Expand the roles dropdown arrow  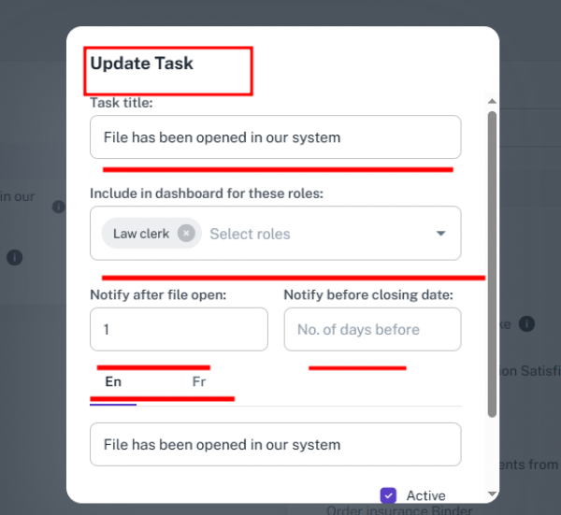[441, 234]
